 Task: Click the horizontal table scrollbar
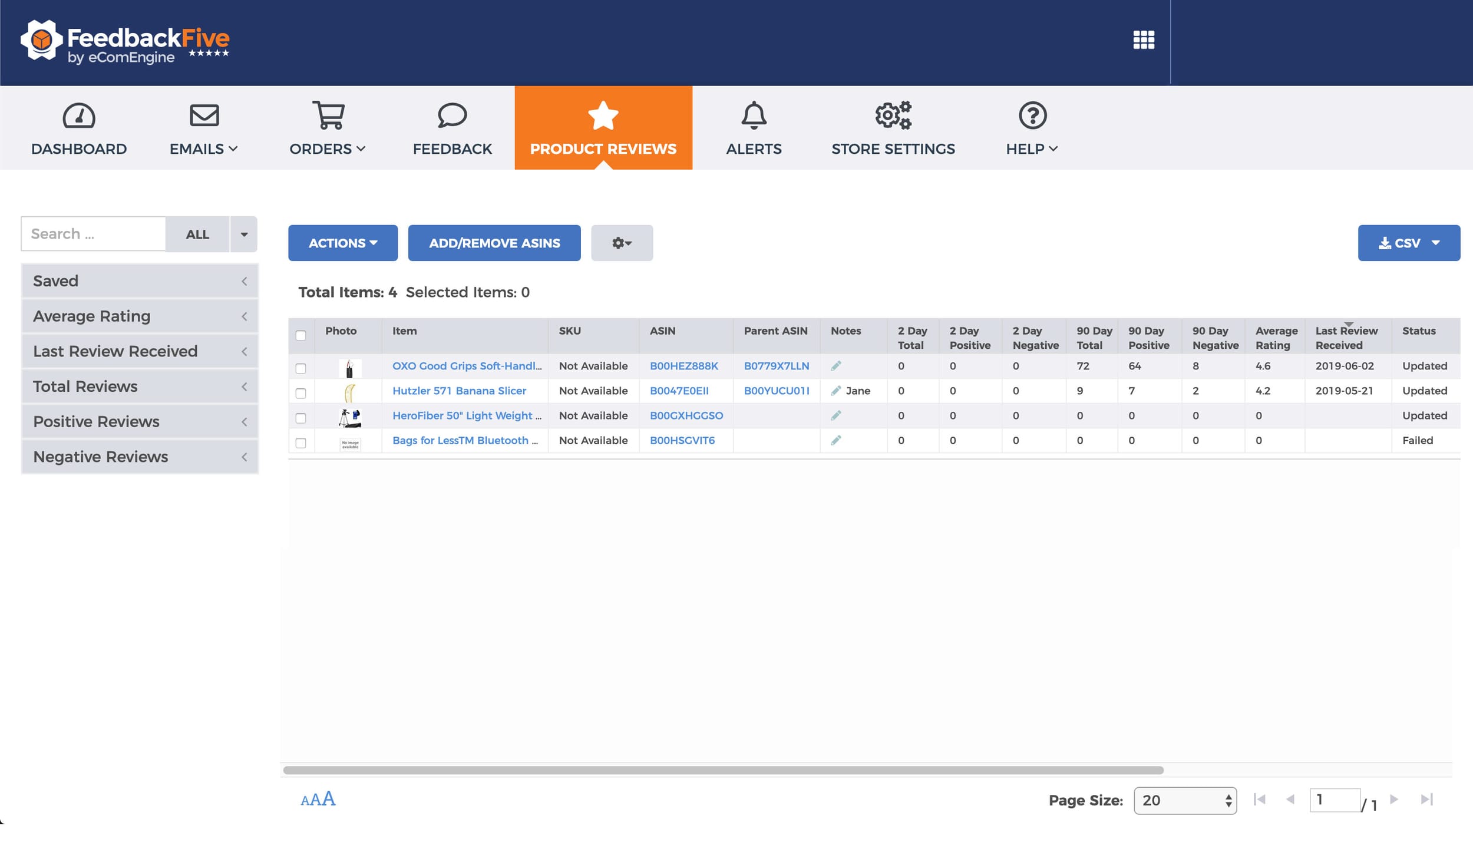(723, 770)
